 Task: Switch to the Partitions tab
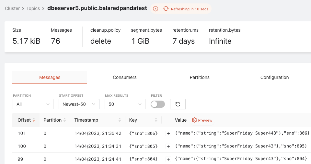[200, 77]
